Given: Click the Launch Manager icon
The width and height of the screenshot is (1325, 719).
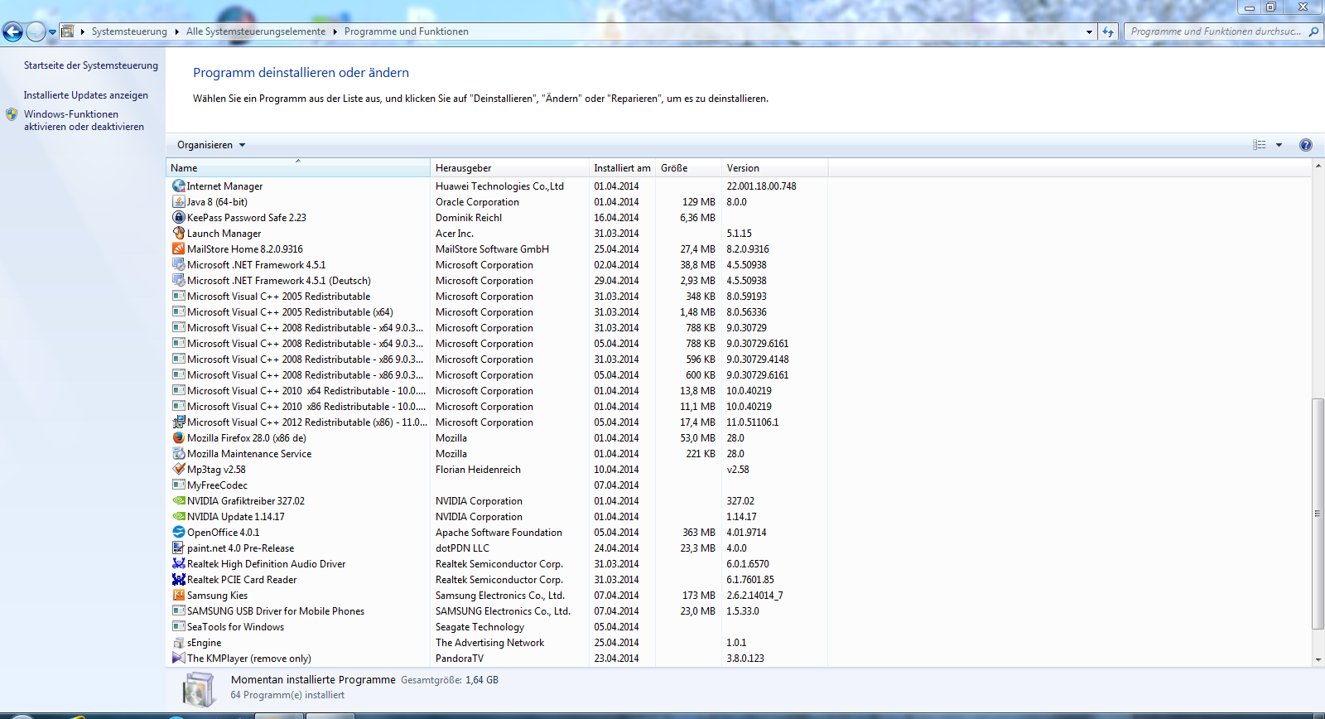Looking at the screenshot, I should click(x=178, y=234).
